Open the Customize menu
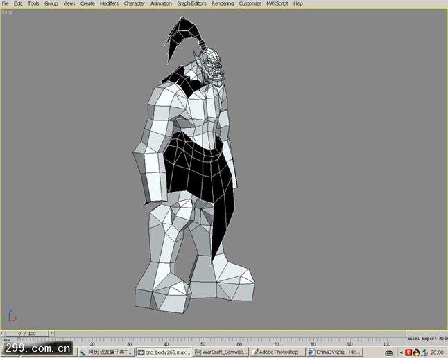Viewport: 448px width, 358px height. (250, 3)
